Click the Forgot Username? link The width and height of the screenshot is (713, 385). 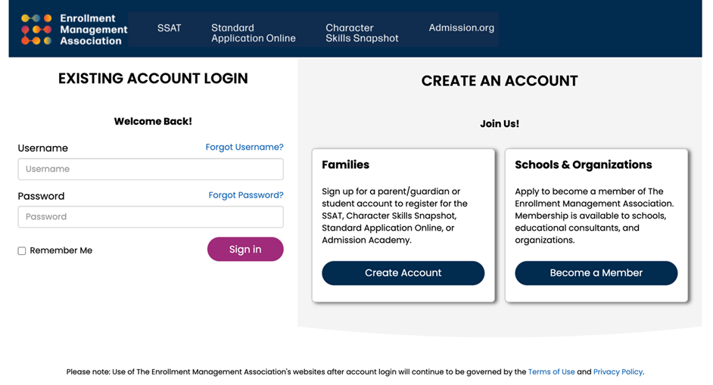click(x=244, y=147)
